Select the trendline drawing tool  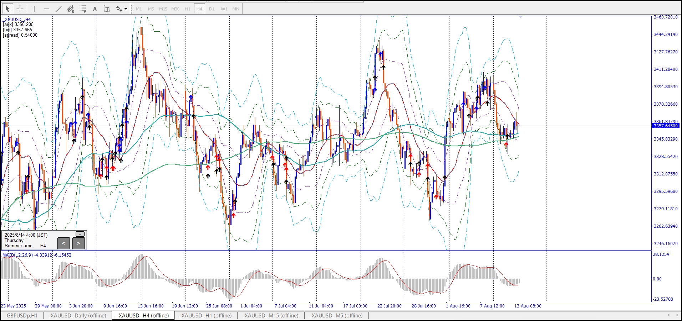click(x=58, y=9)
